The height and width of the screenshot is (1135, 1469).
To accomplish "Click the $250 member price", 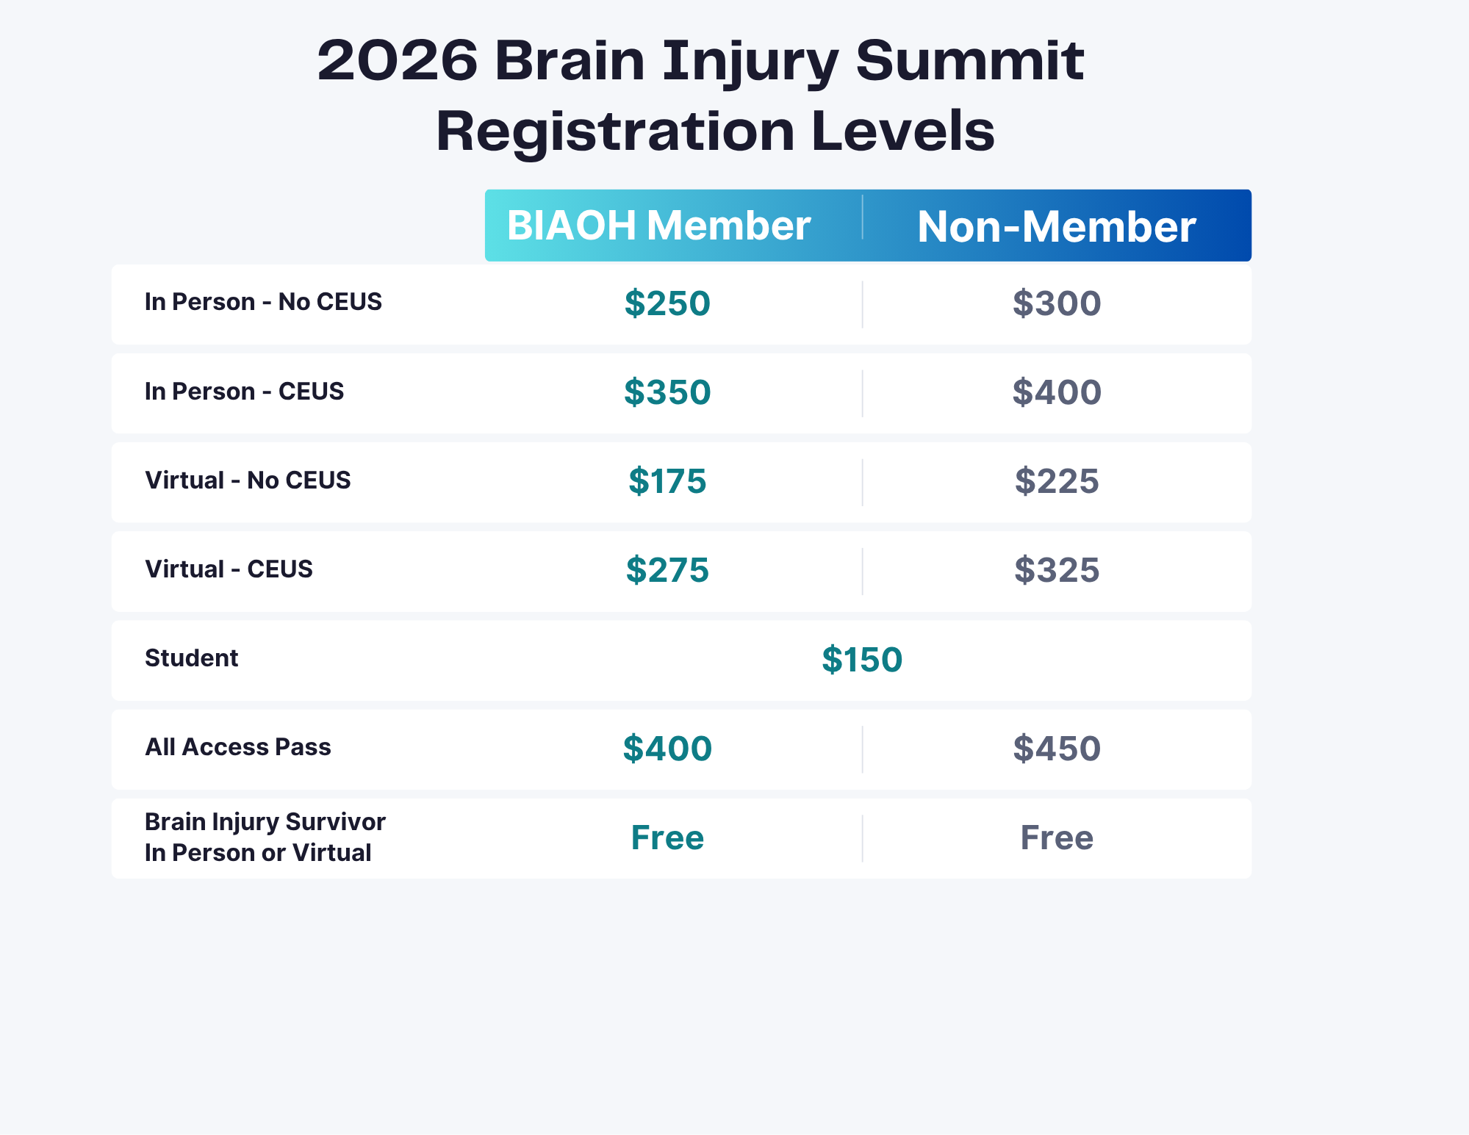I will pyautogui.click(x=667, y=303).
